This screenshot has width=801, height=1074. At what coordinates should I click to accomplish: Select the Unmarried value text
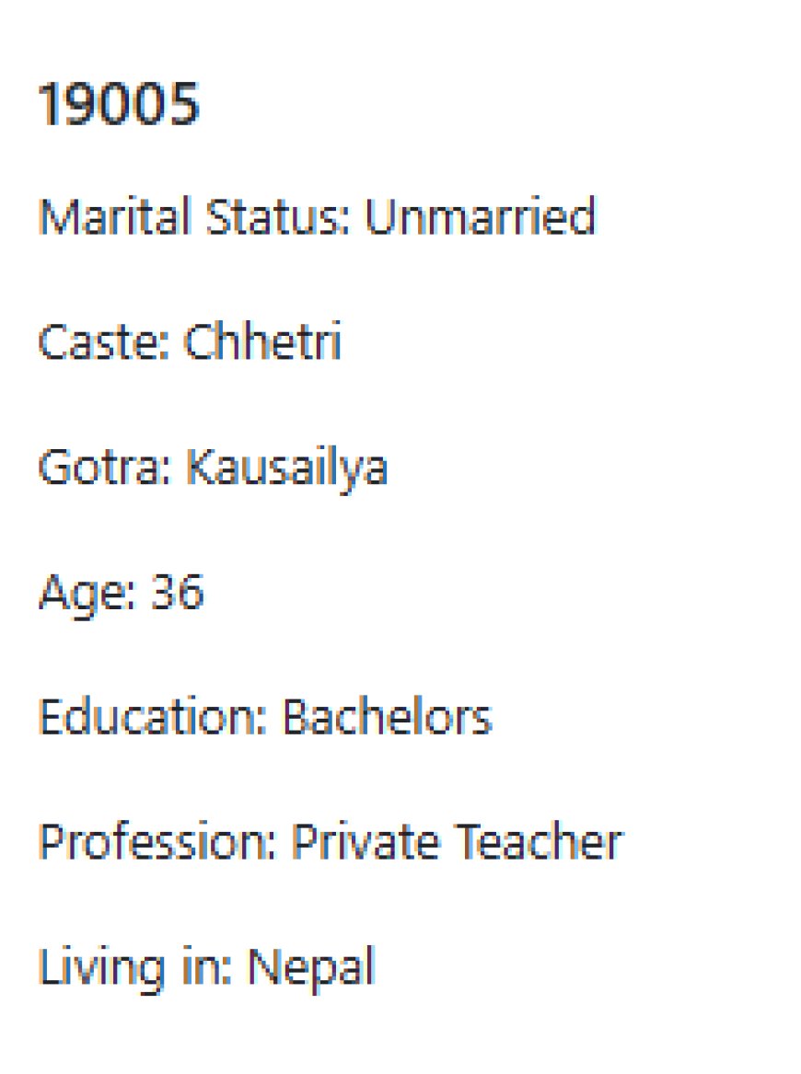(x=480, y=217)
